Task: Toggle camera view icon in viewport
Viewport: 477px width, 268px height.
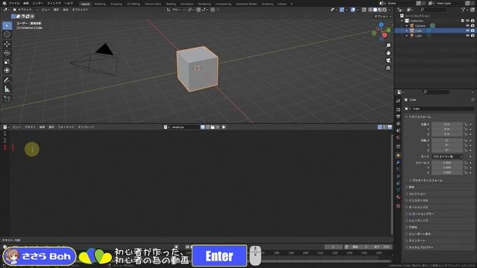Action: pos(388,60)
